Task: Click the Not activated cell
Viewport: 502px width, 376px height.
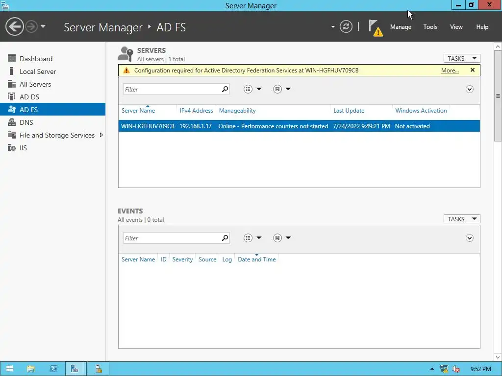Action: pos(412,126)
